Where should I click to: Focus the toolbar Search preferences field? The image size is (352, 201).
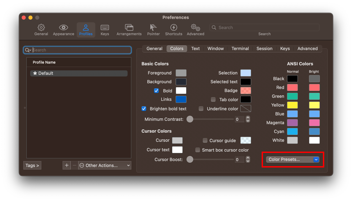point(264,27)
